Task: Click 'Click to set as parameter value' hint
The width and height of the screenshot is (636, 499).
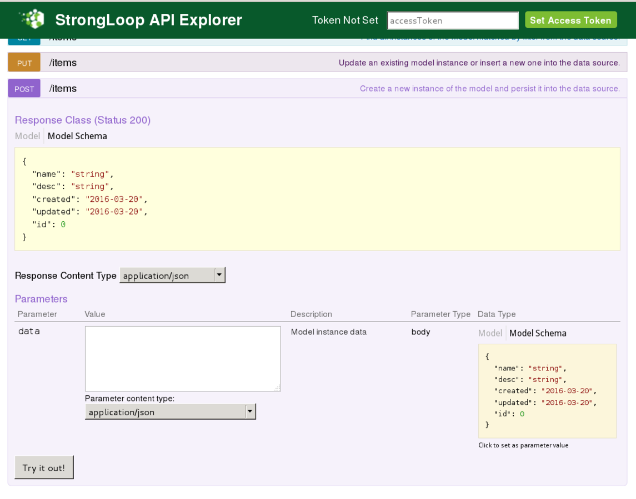Action: [x=523, y=445]
